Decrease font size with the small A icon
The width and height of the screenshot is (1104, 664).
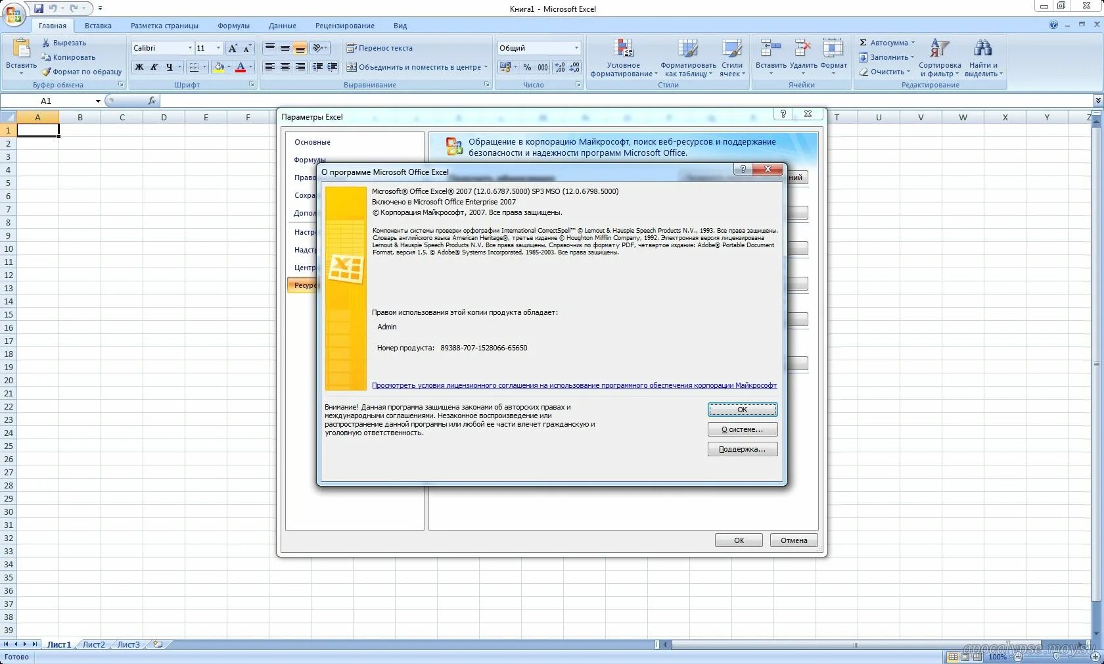click(247, 48)
